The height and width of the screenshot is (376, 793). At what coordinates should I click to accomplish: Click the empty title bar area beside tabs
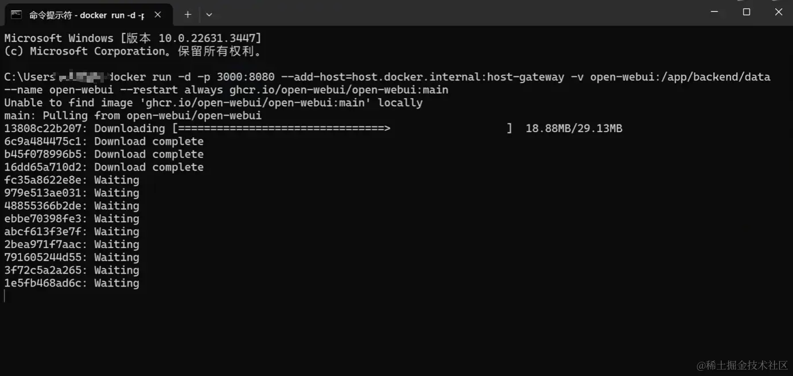coord(459,13)
